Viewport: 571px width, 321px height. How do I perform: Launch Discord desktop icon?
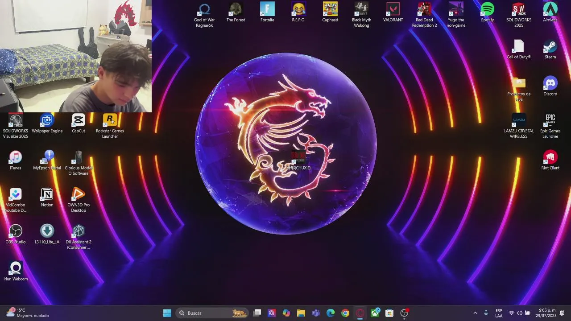(550, 86)
